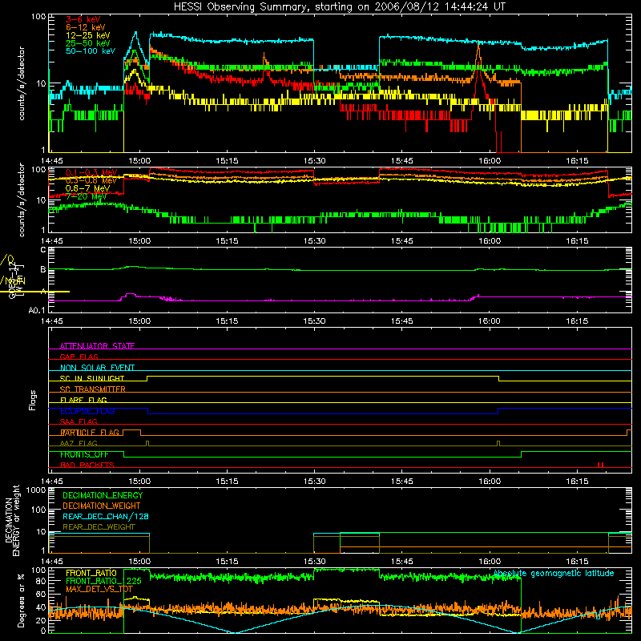Click the HESSI Observing Summary title
Viewport: 641px width, 641px height.
(339, 7)
